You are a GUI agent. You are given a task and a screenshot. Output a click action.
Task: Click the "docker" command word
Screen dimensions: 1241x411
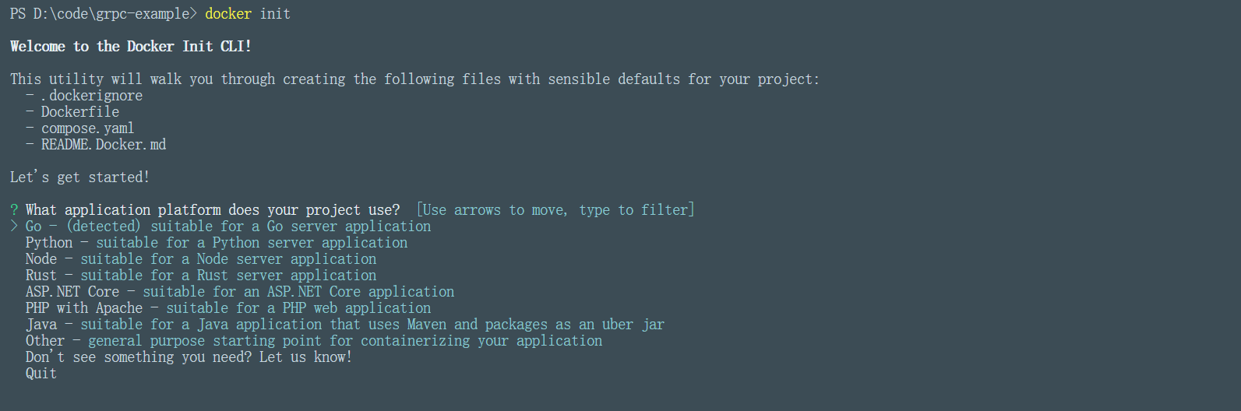point(228,14)
